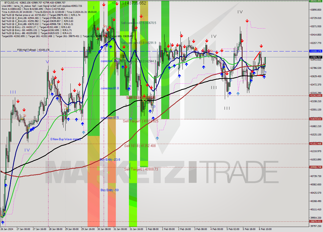Select the red 39879.451 price tag
The width and height of the screenshot is (323, 232).
pyautogui.click(x=316, y=221)
